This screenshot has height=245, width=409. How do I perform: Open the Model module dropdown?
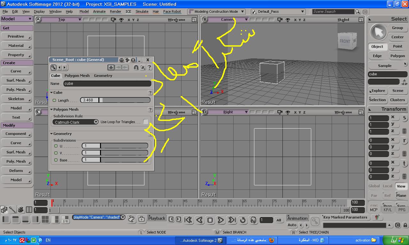click(x=17, y=19)
